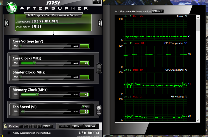
Task: Select profile slot 2
Action: (26, 126)
